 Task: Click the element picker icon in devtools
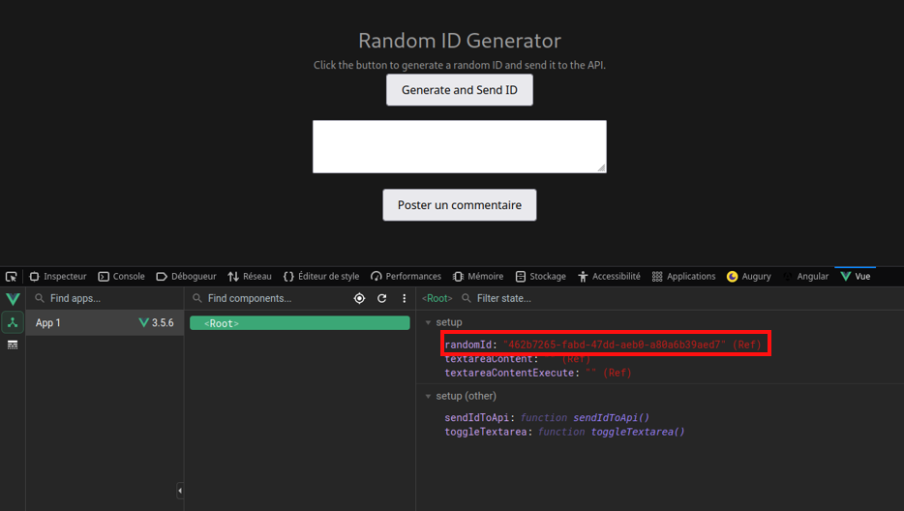[x=11, y=277]
